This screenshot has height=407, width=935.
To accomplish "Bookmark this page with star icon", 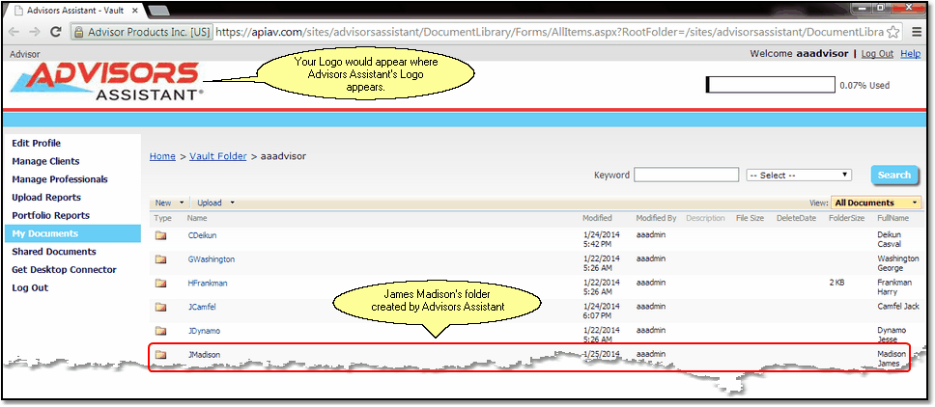I will click(x=892, y=32).
